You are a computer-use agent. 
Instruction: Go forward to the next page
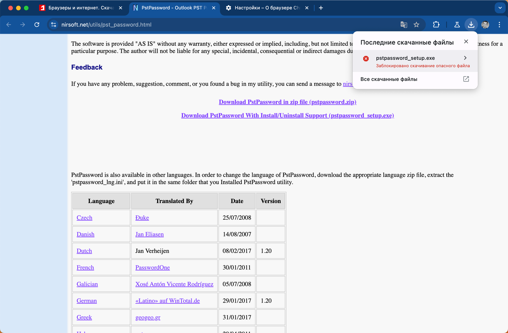pyautogui.click(x=23, y=25)
